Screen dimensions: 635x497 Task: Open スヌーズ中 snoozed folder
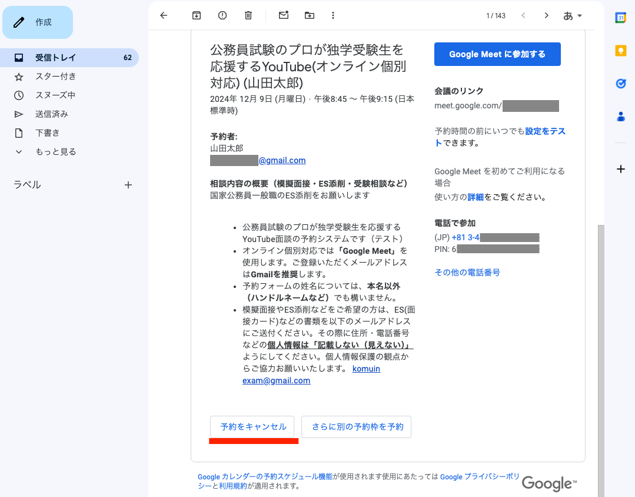(69, 95)
